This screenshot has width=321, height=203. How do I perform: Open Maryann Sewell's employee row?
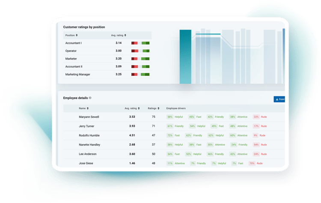174,117
